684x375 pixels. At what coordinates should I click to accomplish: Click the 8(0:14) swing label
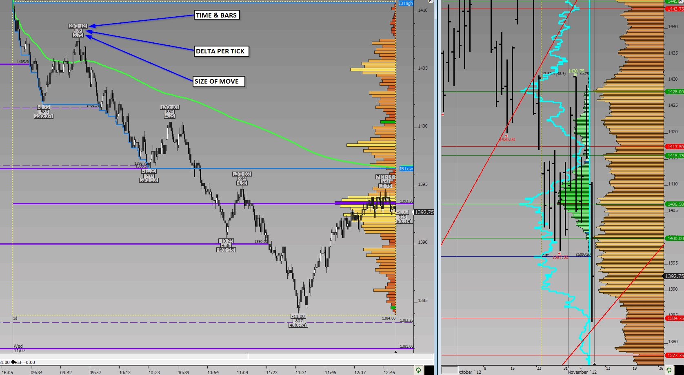click(x=404, y=221)
